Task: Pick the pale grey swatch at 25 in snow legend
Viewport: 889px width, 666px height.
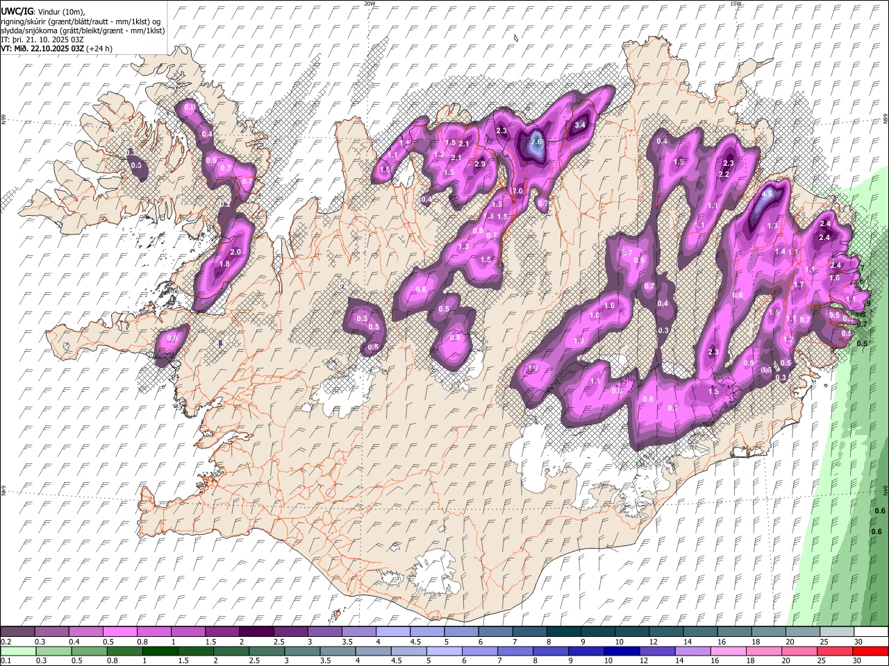Action: tap(837, 631)
